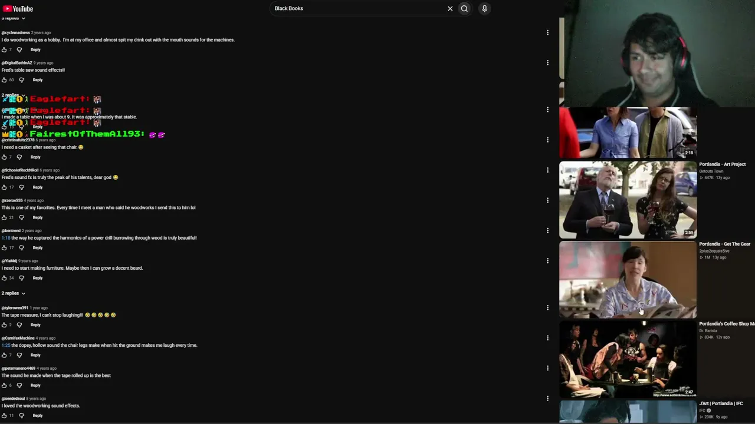Start voice search with the microphone
Viewport: 755px width, 424px height.
click(484, 8)
